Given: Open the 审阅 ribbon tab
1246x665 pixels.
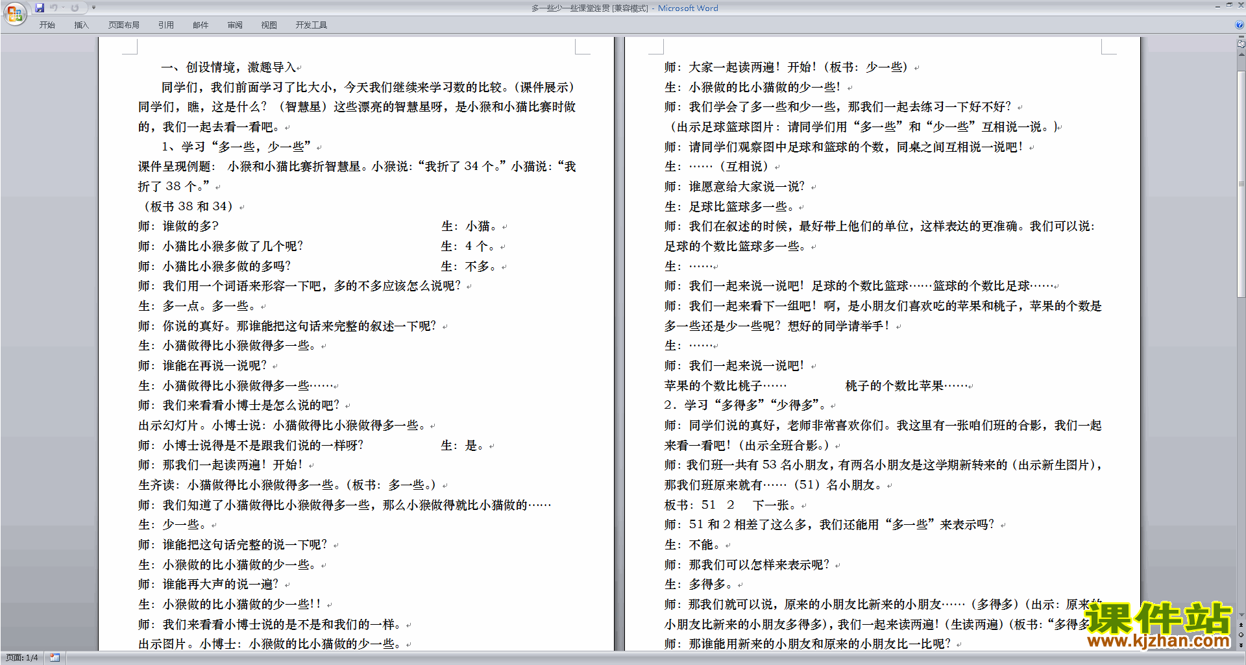Looking at the screenshot, I should click(235, 25).
